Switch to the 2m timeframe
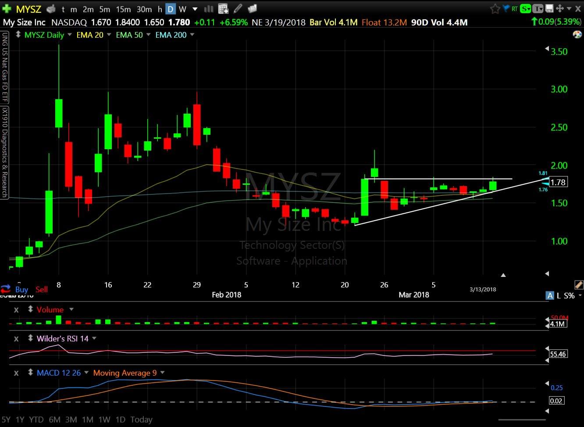584x427 pixels. tap(88, 9)
